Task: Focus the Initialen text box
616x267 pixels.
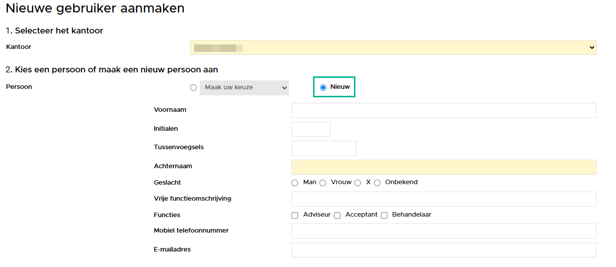Action: [x=310, y=129]
